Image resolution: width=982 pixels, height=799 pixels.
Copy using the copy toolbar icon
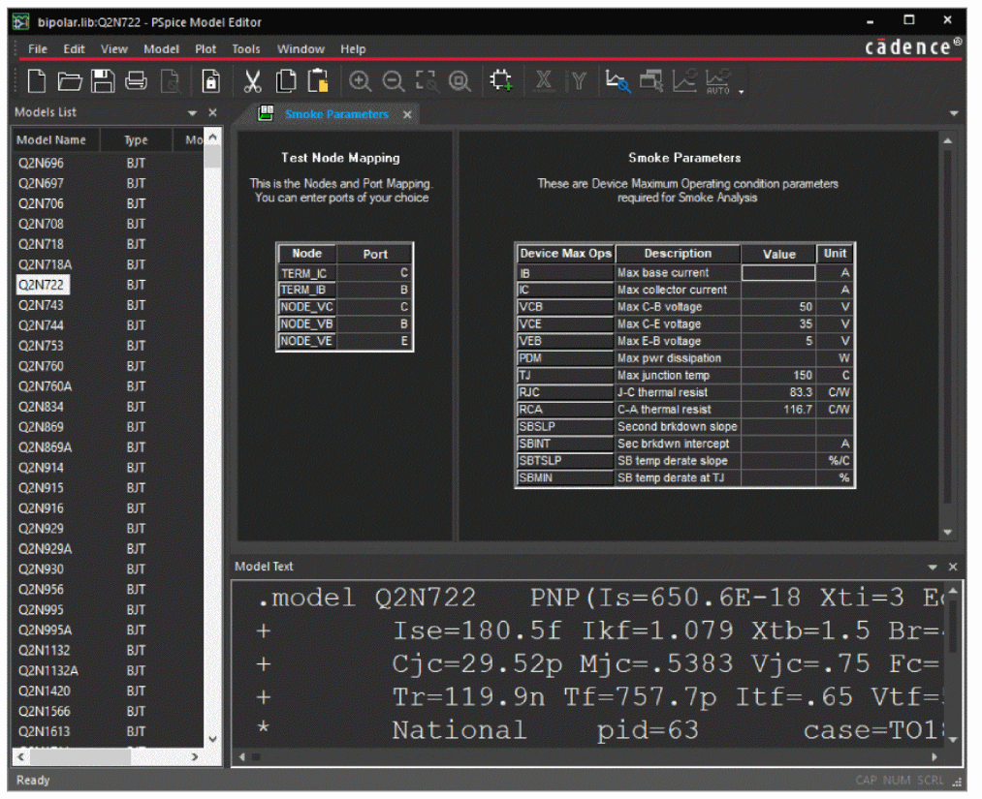[286, 81]
